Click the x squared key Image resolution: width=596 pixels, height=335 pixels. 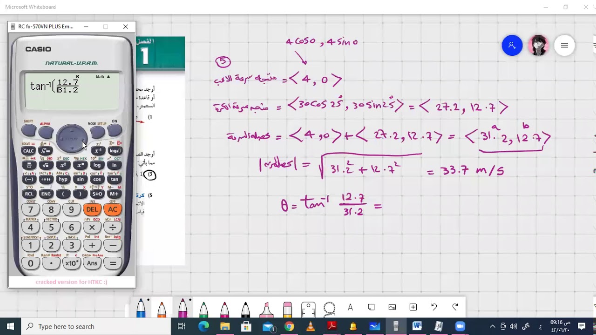click(63, 165)
